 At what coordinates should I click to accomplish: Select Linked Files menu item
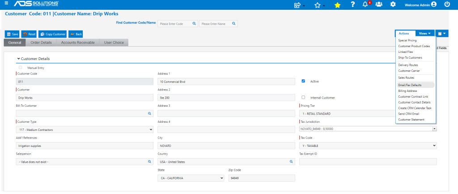406,52
